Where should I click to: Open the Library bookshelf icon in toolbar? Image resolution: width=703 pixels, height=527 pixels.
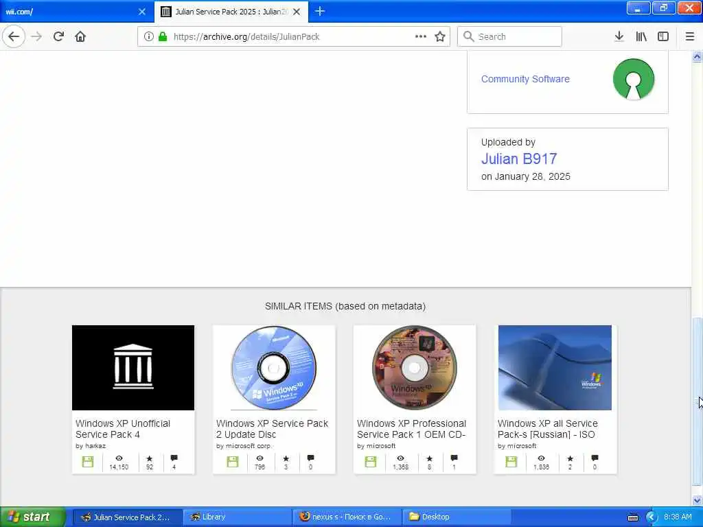641,37
